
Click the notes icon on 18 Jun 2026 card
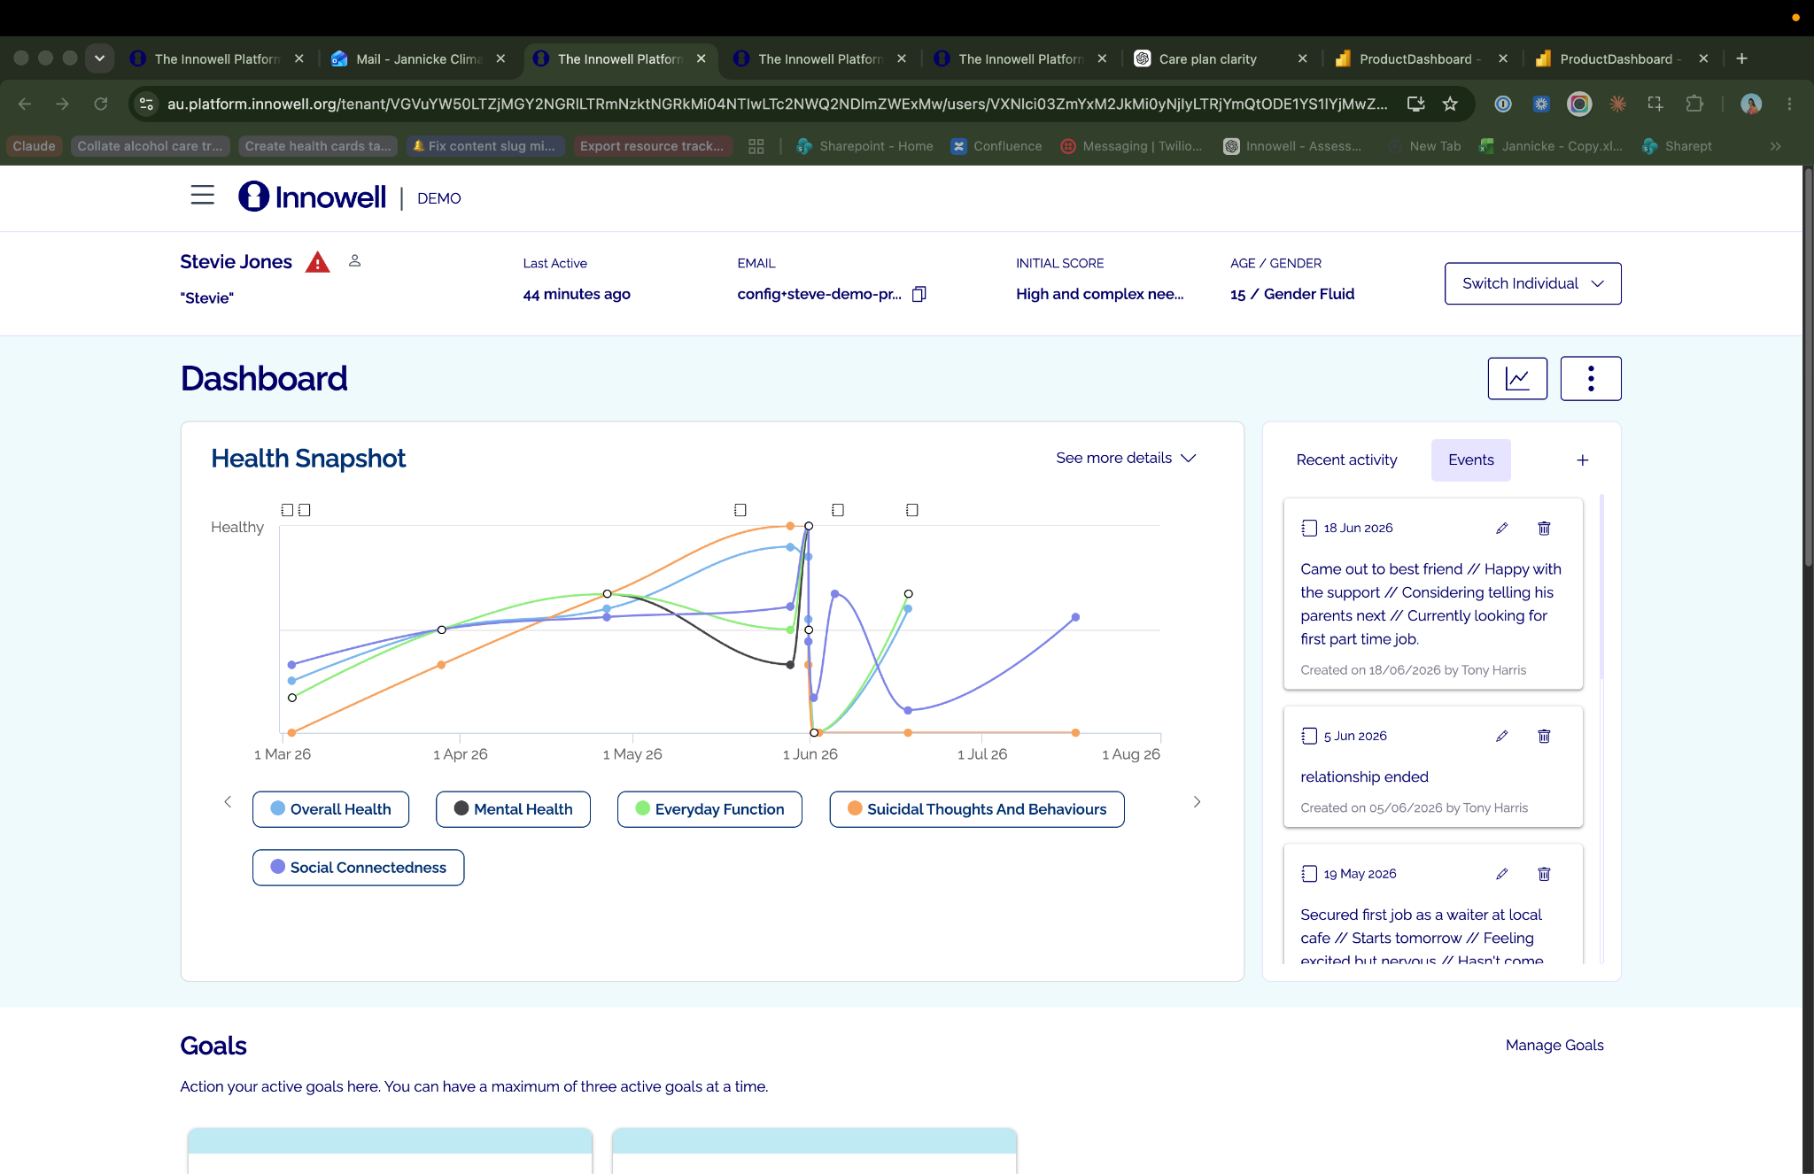[x=1309, y=529]
